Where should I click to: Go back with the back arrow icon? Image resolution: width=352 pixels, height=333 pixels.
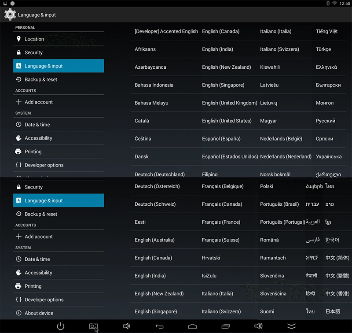pyautogui.click(x=159, y=326)
